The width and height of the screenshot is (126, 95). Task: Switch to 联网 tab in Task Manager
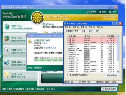point(91,31)
